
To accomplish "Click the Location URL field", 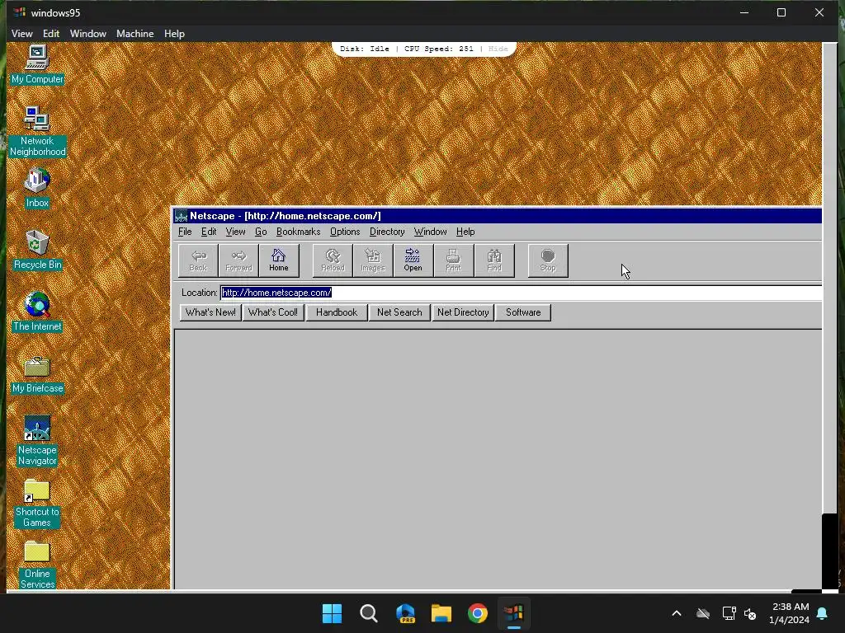I will pos(522,293).
